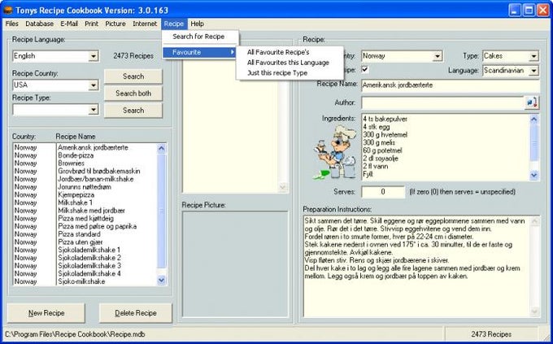Click the empty Recipe Picture box
The image size is (553, 344).
pyautogui.click(x=235, y=264)
